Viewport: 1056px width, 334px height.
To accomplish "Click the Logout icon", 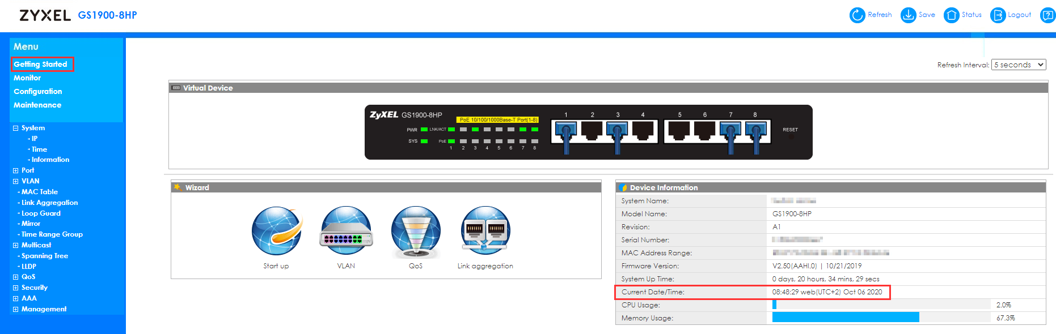I will [998, 15].
